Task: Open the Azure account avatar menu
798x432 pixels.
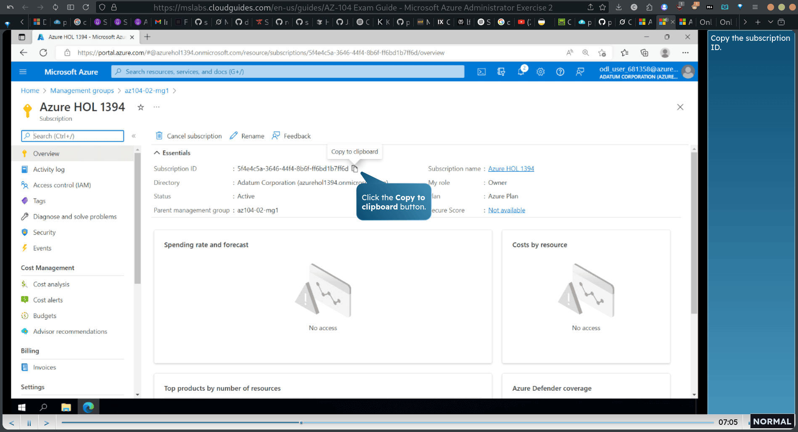Action: (x=688, y=72)
